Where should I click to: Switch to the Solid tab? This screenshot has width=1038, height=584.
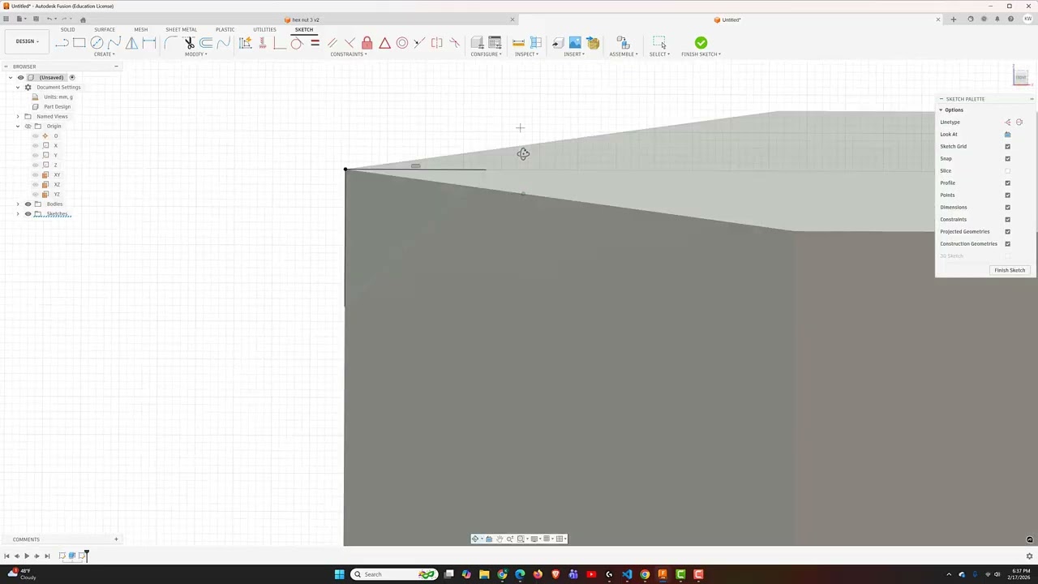click(x=67, y=30)
